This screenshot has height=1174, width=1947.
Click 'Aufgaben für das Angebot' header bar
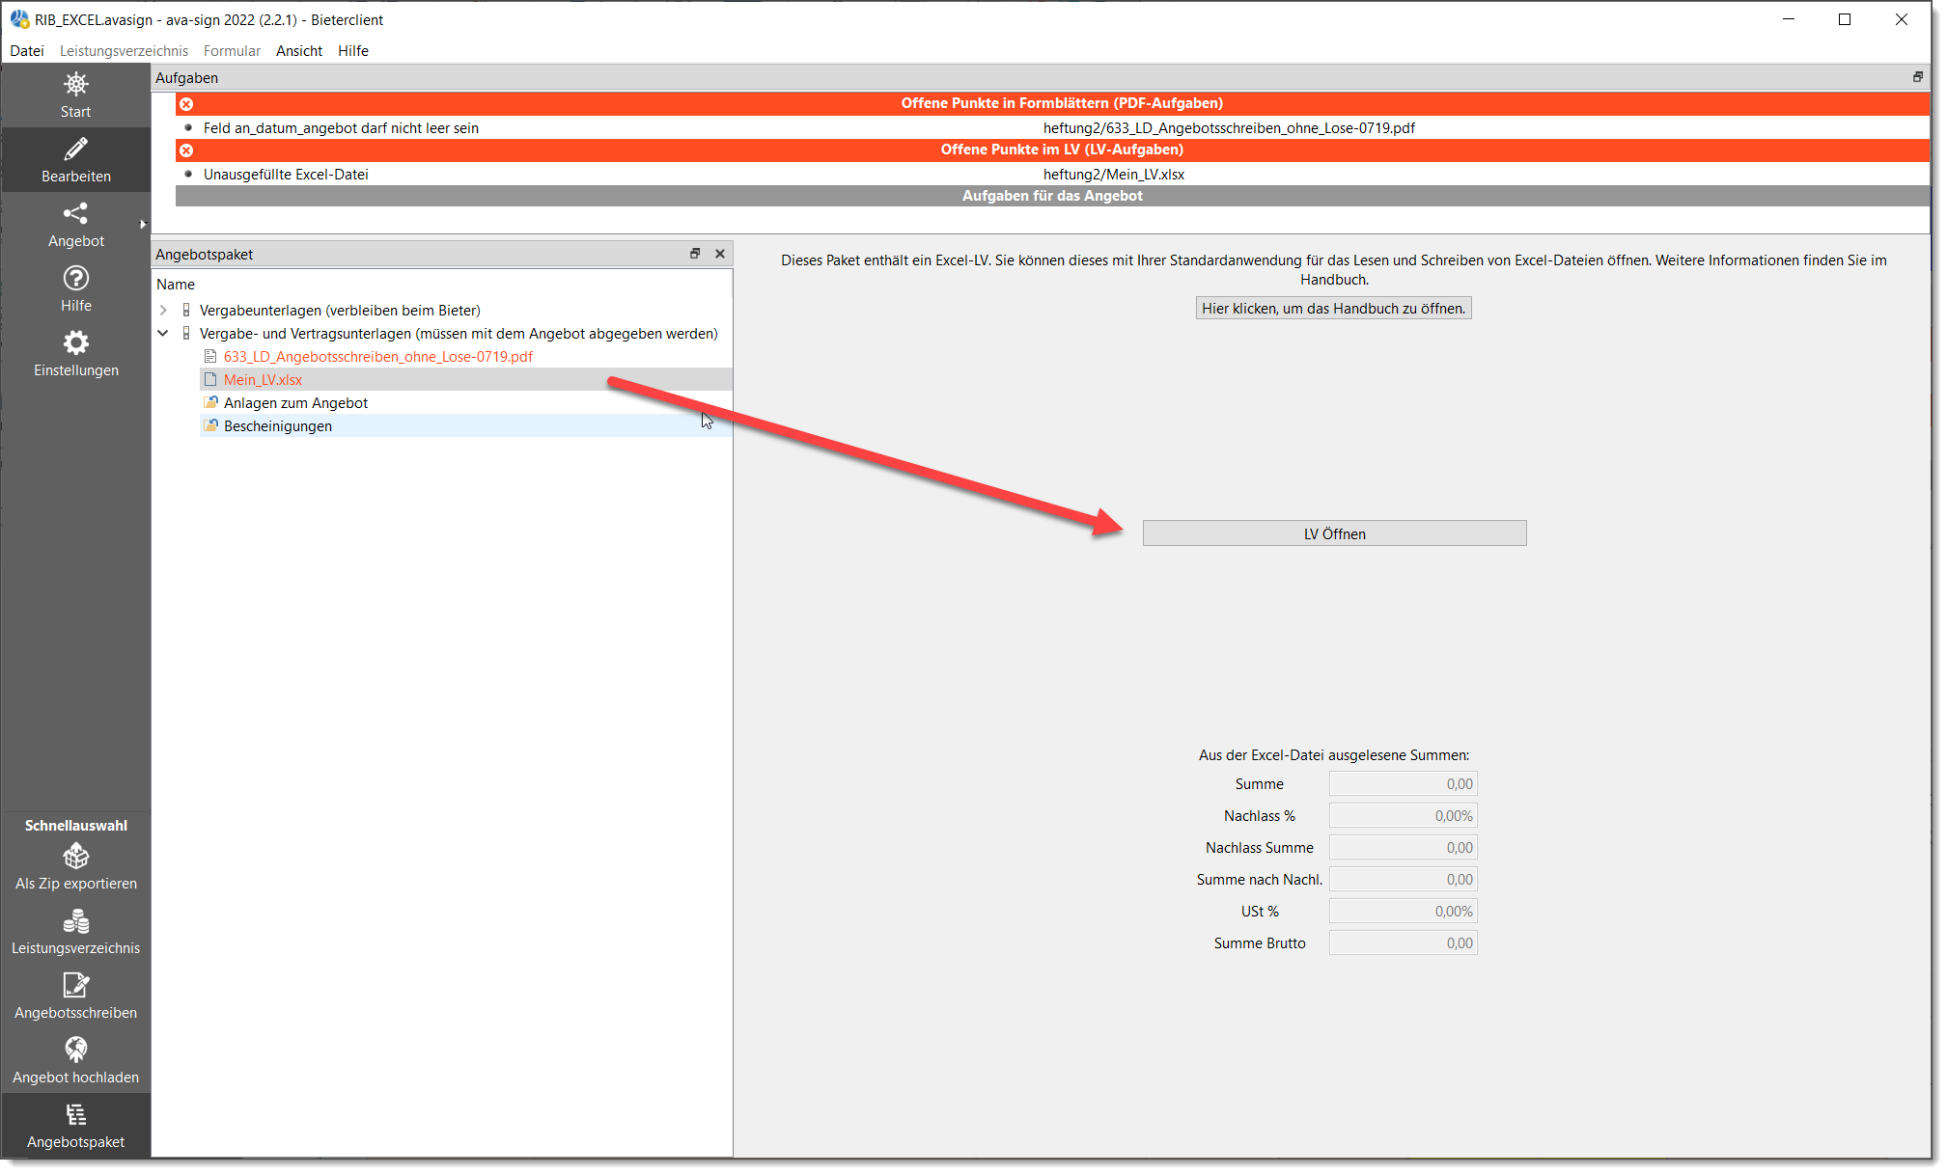point(1052,196)
